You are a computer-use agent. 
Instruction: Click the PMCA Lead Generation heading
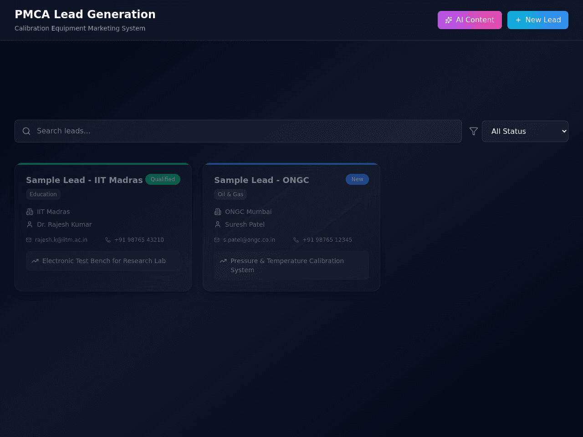[85, 14]
